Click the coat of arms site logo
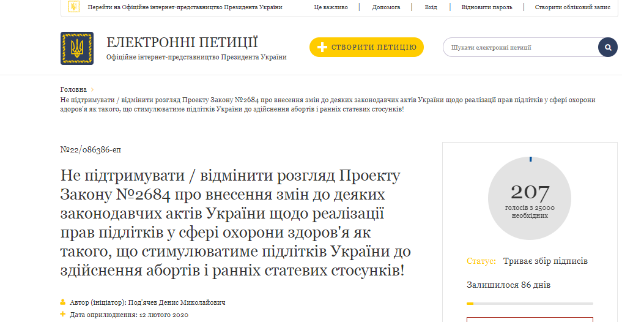 pos(77,48)
